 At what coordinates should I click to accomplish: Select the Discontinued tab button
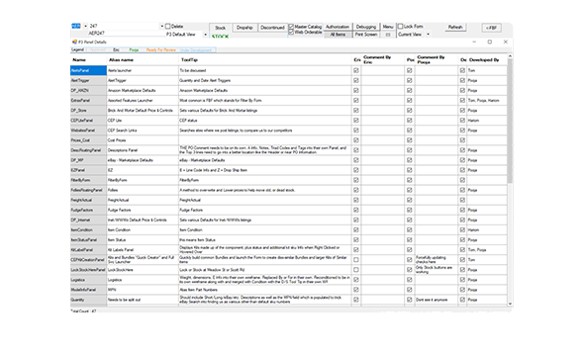tap(272, 28)
